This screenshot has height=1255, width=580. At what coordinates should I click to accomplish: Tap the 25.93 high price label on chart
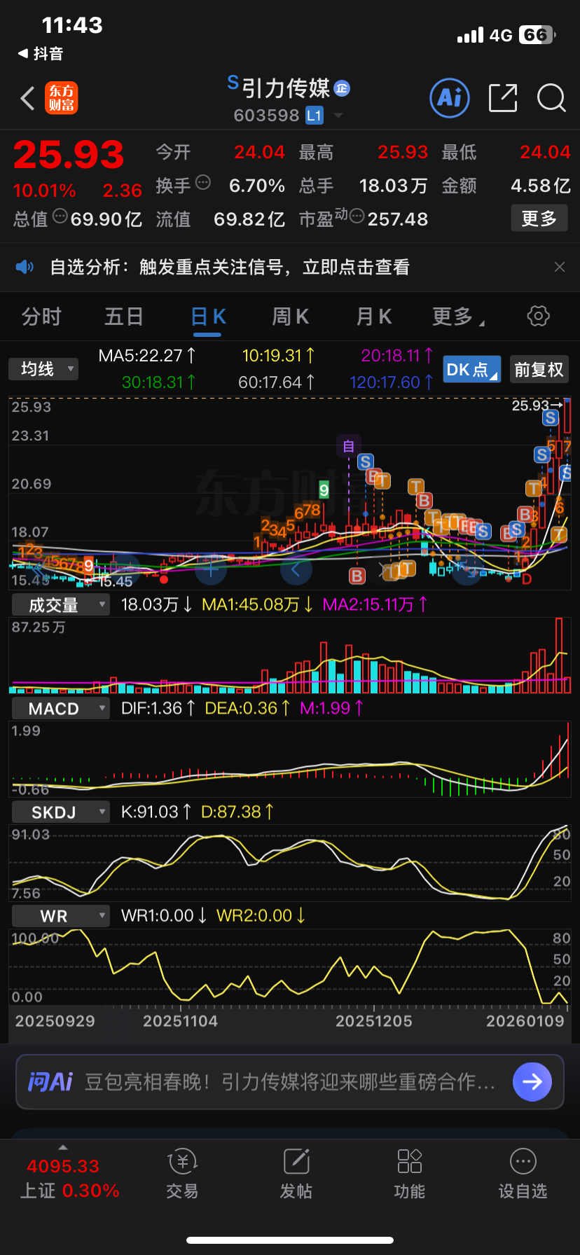[x=530, y=405]
